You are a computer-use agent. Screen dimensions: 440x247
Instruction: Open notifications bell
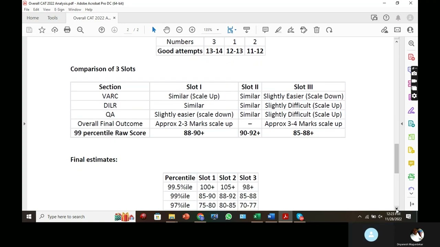pyautogui.click(x=398, y=18)
